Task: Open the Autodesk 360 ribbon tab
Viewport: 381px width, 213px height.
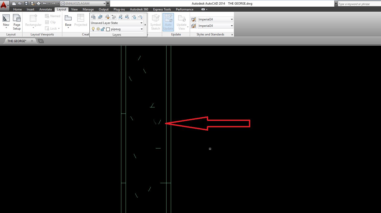Action: 139,9
